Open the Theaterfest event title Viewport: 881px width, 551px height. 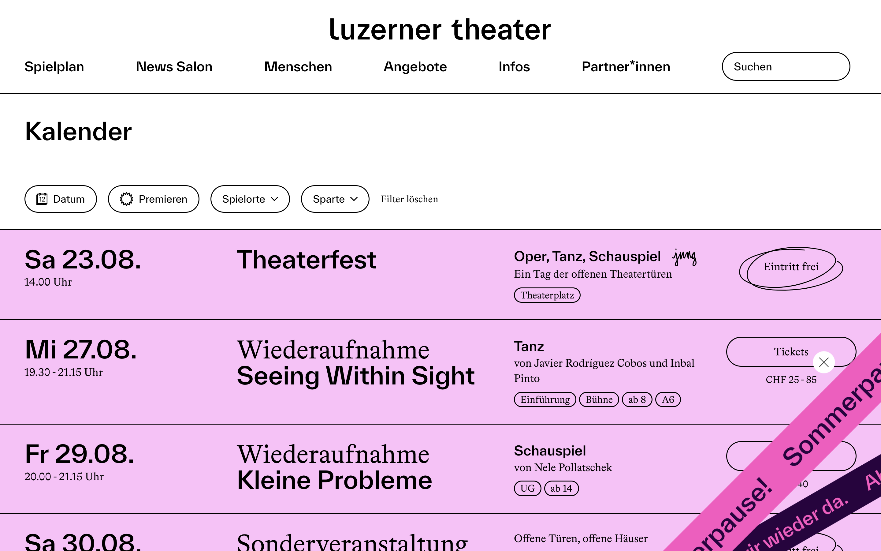tap(306, 260)
